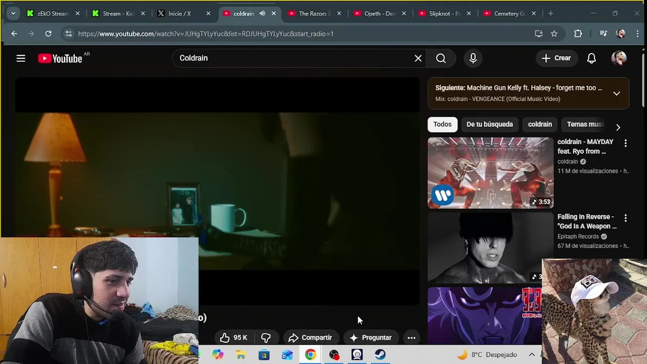
Task: Switch to Stream - Kick tab
Action: click(118, 13)
